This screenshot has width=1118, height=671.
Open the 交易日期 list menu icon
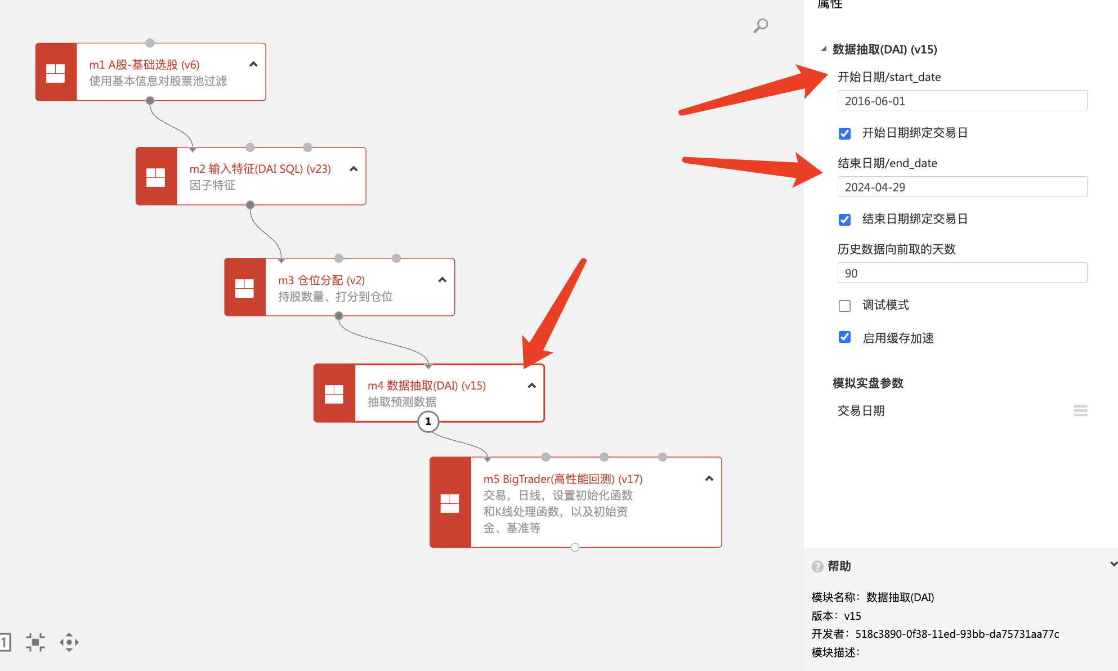1080,411
